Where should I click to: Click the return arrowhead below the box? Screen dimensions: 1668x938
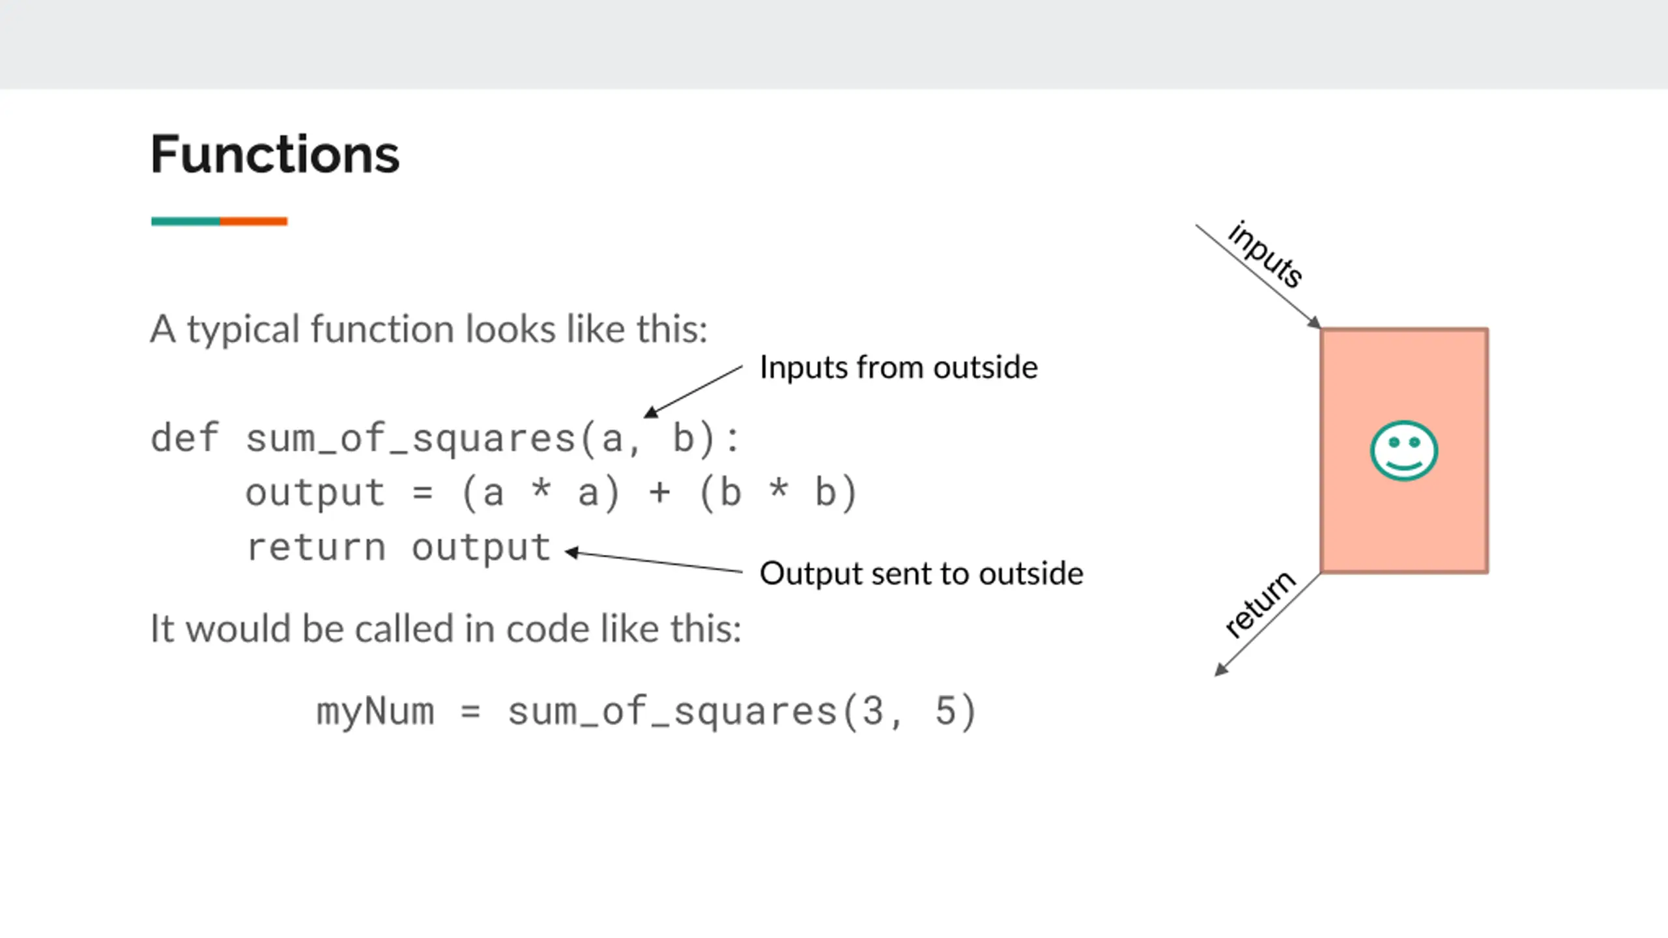pos(1221,670)
